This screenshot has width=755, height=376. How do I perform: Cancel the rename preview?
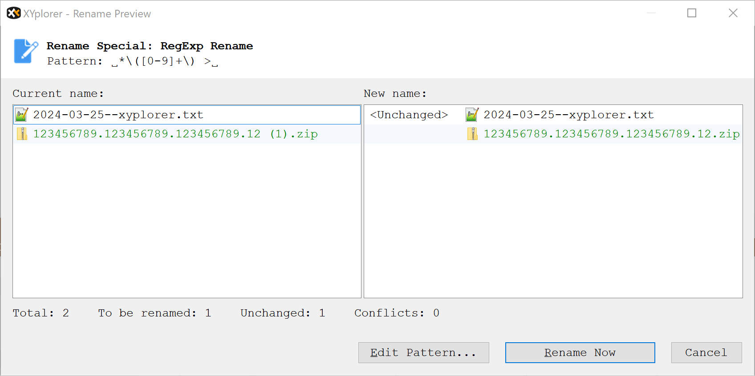[x=706, y=352]
